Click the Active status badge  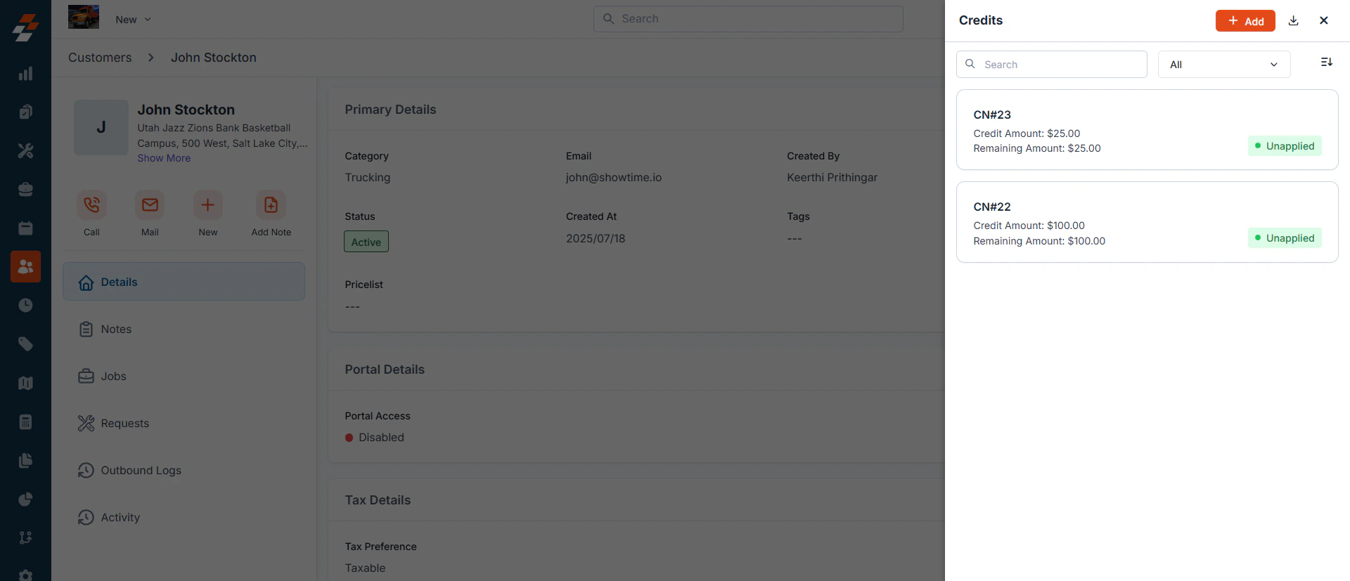click(366, 242)
